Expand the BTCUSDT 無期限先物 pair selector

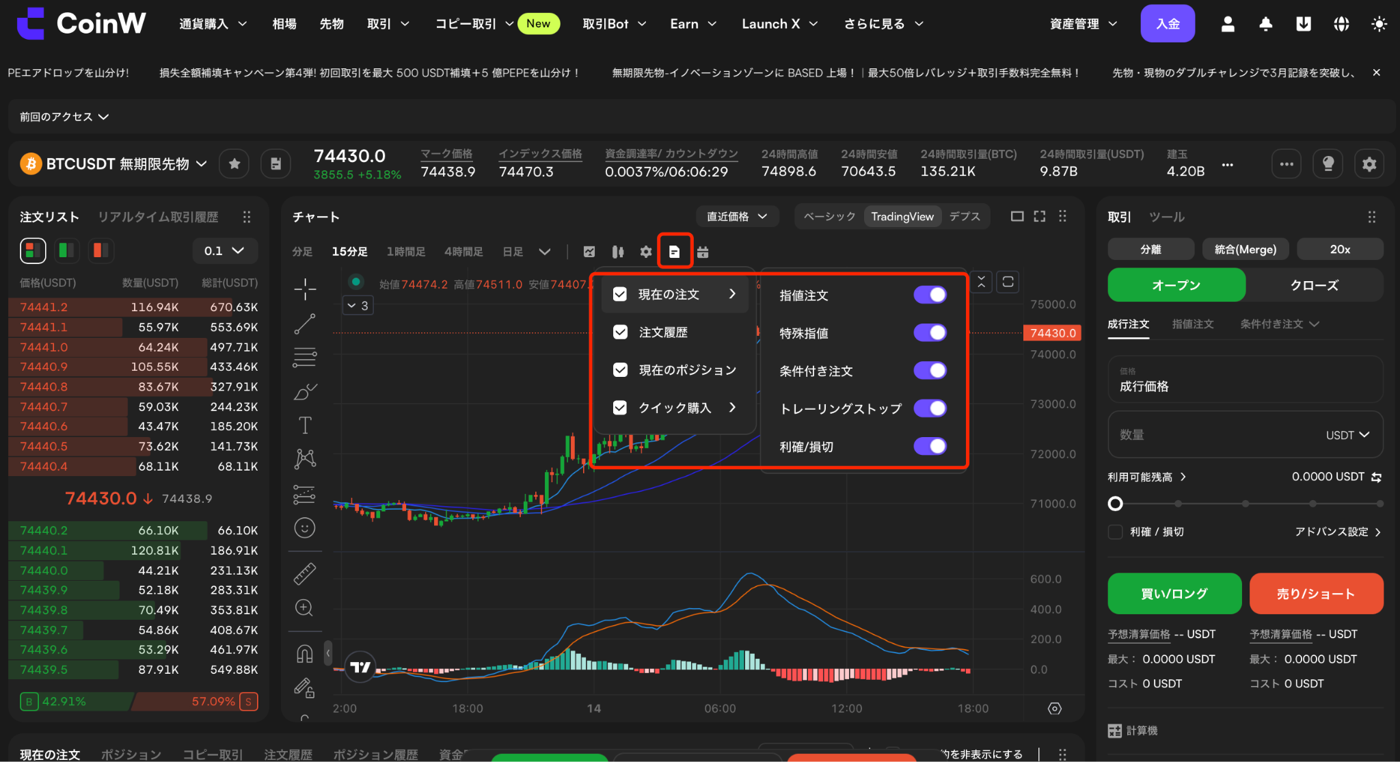pyautogui.click(x=113, y=164)
